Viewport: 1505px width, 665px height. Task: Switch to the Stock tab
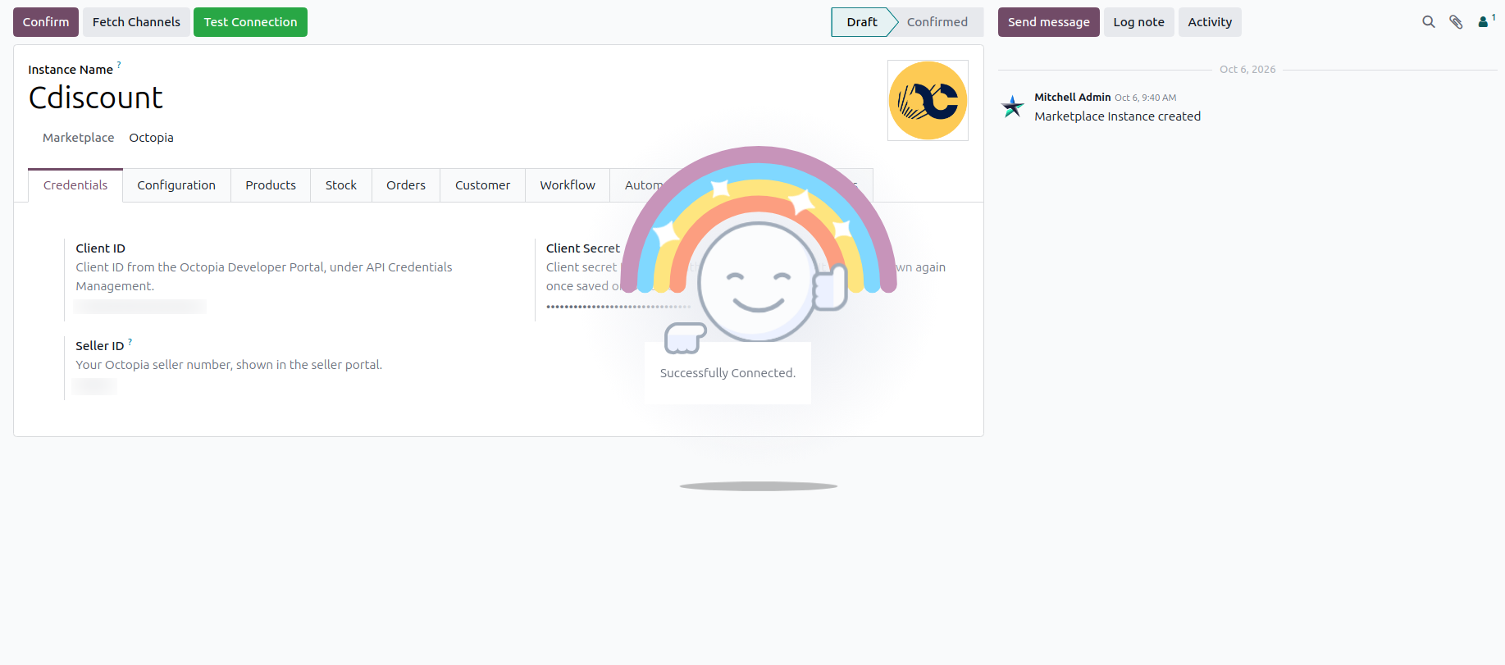[x=341, y=185]
